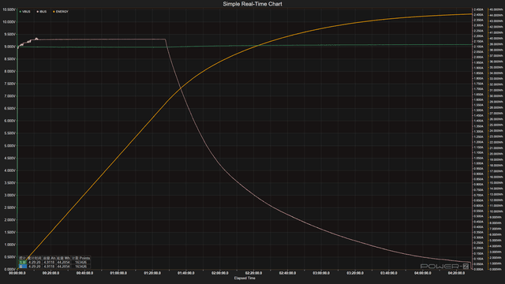Click the green VBUS legend dot
This screenshot has height=284, width=505.
coord(21,12)
